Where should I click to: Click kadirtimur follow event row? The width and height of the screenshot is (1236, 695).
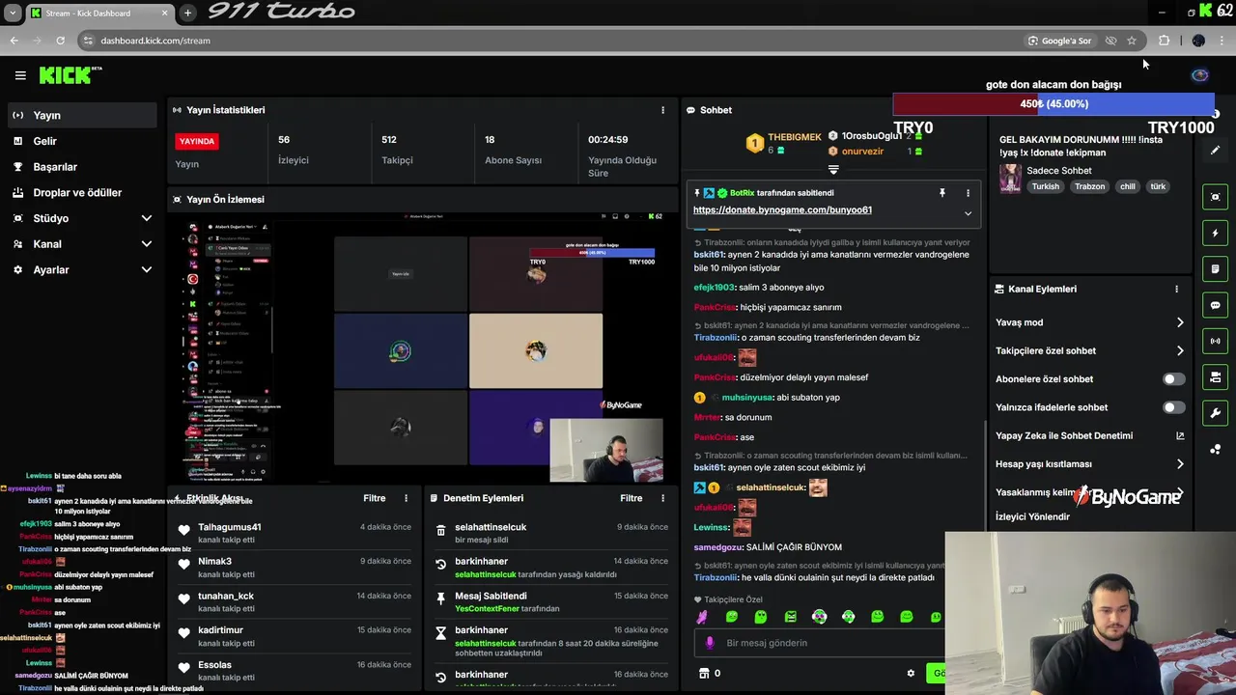[x=295, y=636]
